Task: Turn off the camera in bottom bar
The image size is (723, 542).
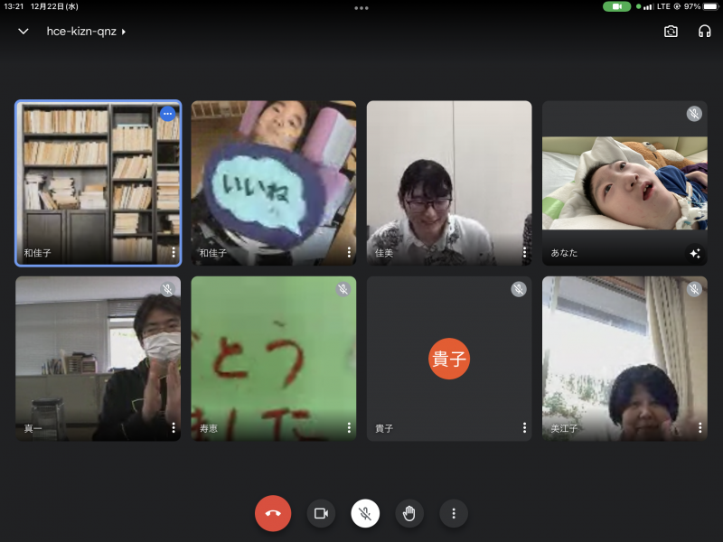Action: pos(320,513)
